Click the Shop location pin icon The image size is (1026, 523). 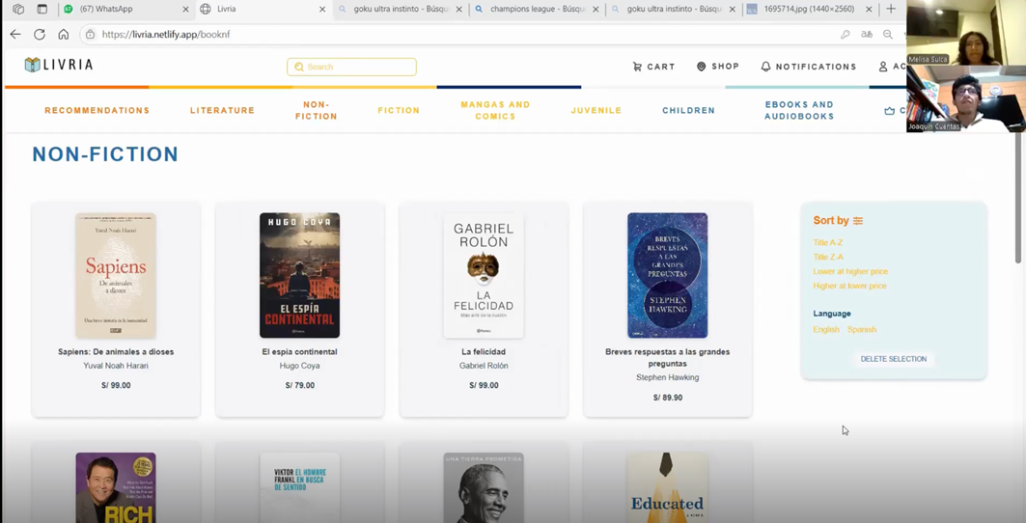pyautogui.click(x=702, y=67)
